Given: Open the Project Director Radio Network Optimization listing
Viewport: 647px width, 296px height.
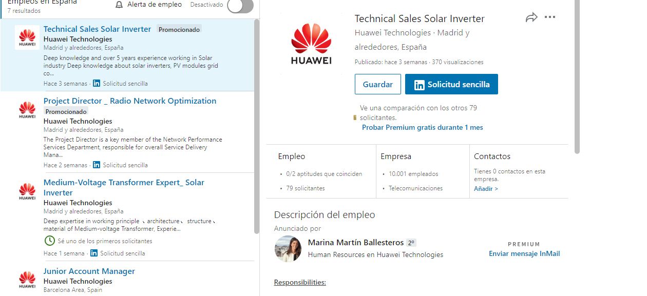Looking at the screenshot, I should [x=130, y=101].
